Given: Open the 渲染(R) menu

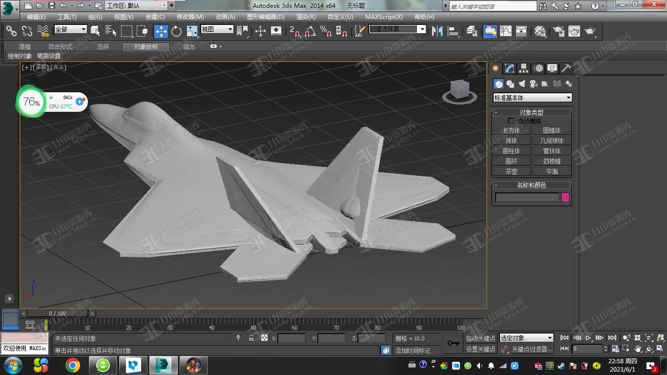Looking at the screenshot, I should pos(306,17).
